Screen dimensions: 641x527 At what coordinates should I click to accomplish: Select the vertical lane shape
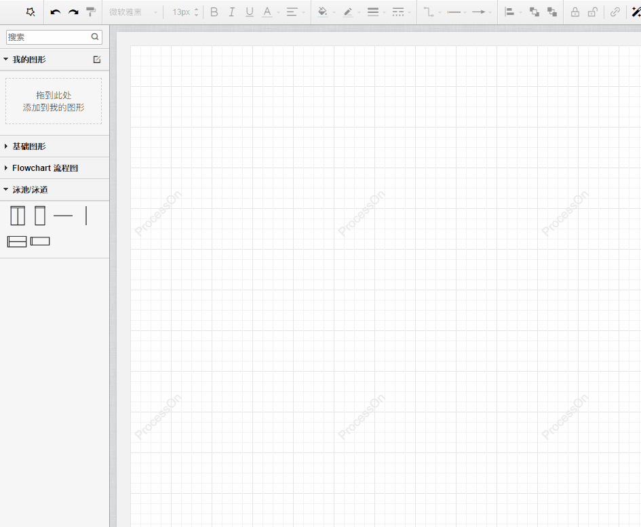[x=40, y=216]
